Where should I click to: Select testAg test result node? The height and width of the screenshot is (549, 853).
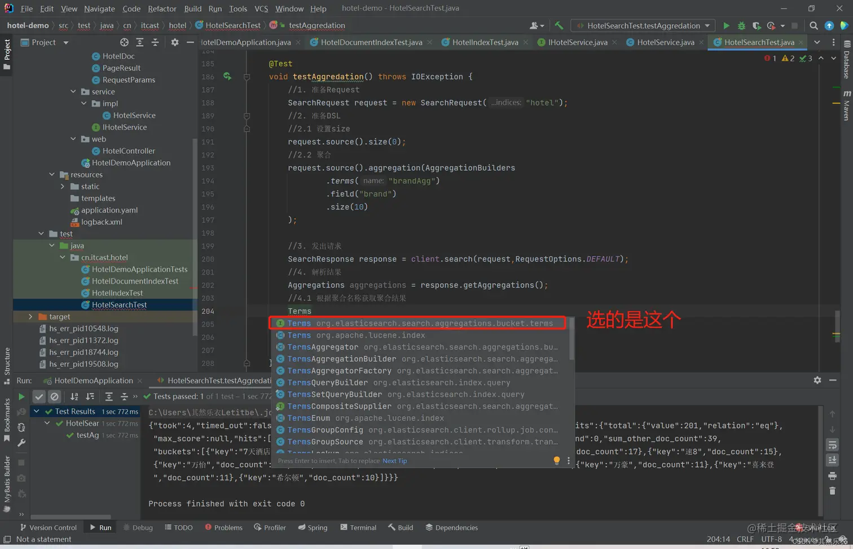tap(87, 435)
